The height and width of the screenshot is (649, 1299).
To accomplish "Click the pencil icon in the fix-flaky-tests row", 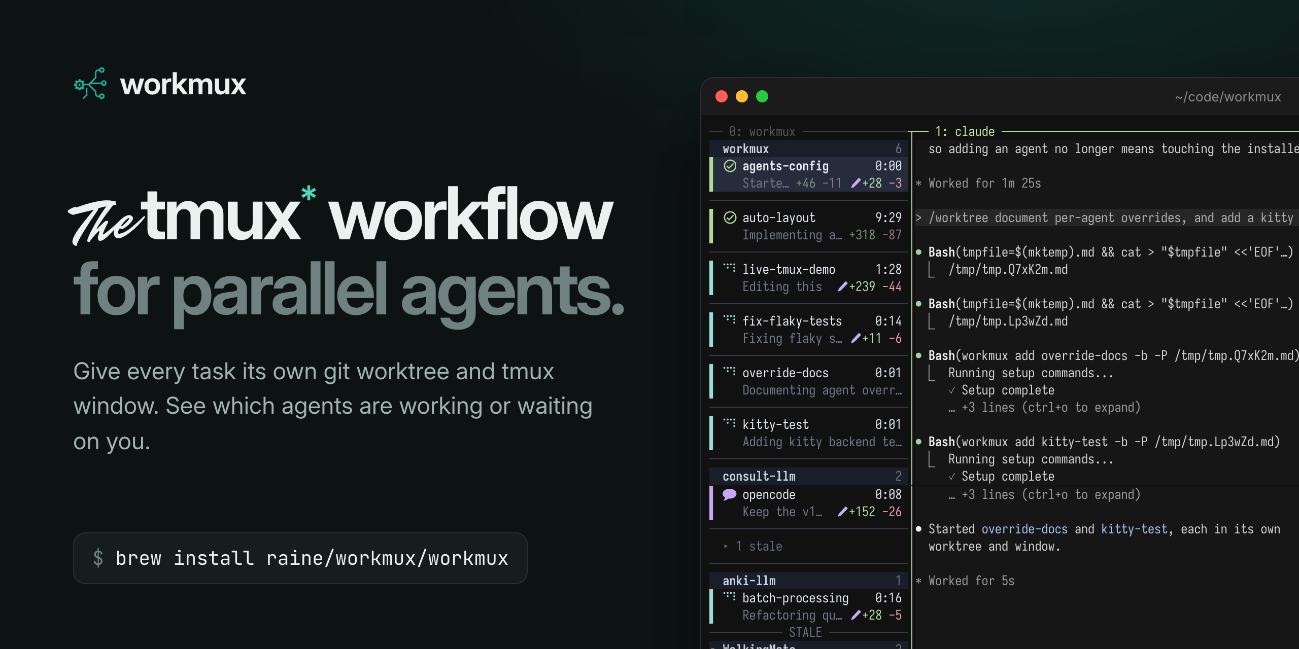I will coord(856,338).
